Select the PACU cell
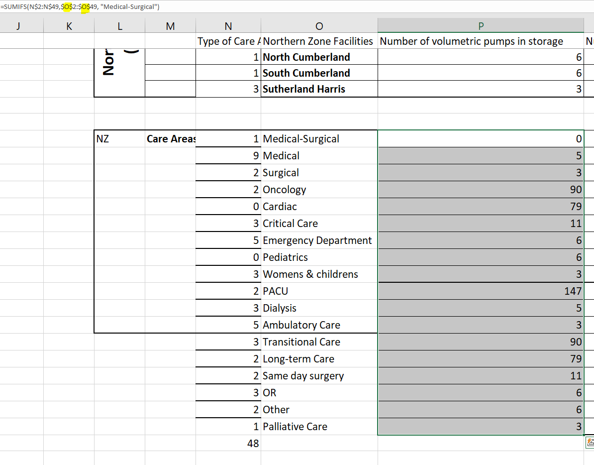Image resolution: width=594 pixels, height=465 pixels. pyautogui.click(x=319, y=291)
